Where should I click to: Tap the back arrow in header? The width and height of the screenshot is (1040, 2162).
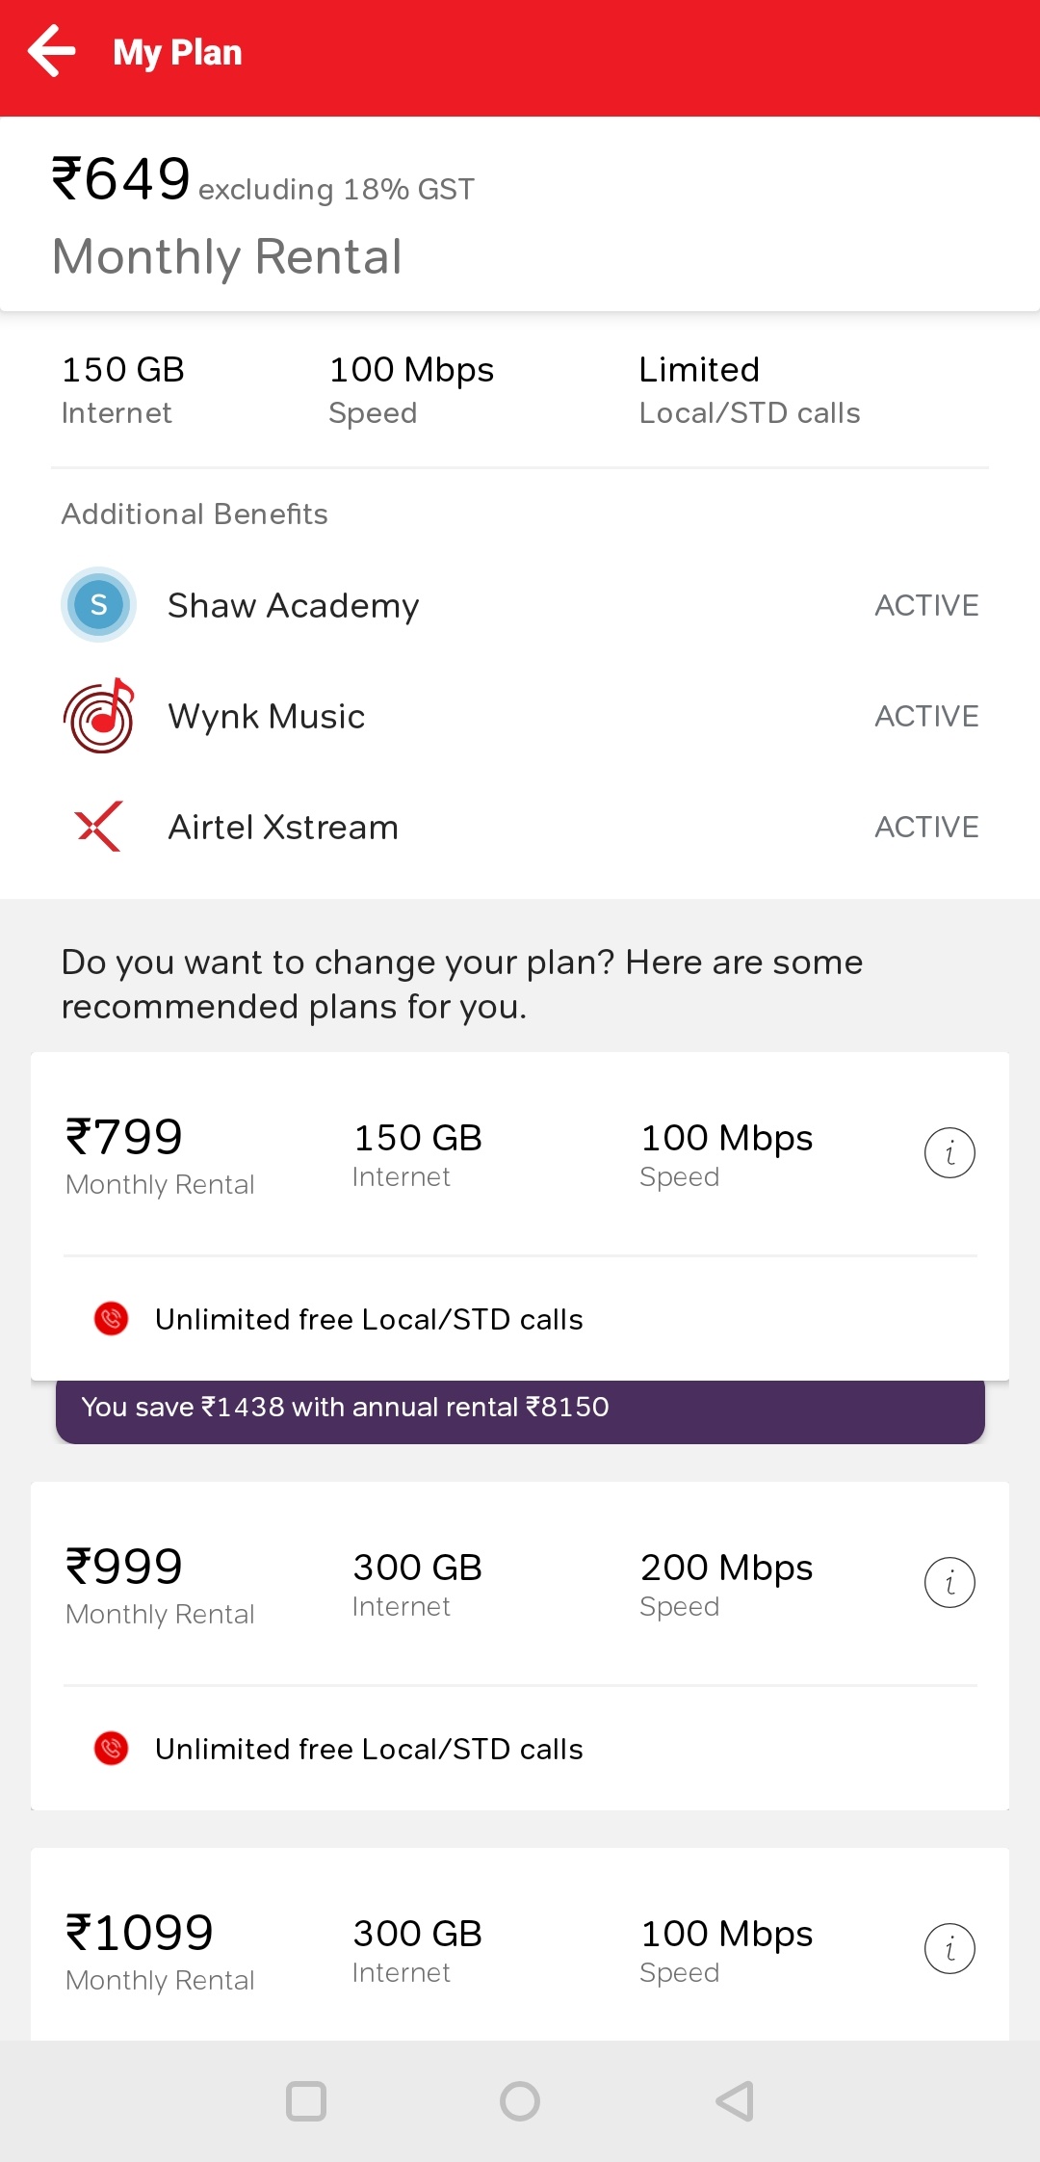coord(52,52)
